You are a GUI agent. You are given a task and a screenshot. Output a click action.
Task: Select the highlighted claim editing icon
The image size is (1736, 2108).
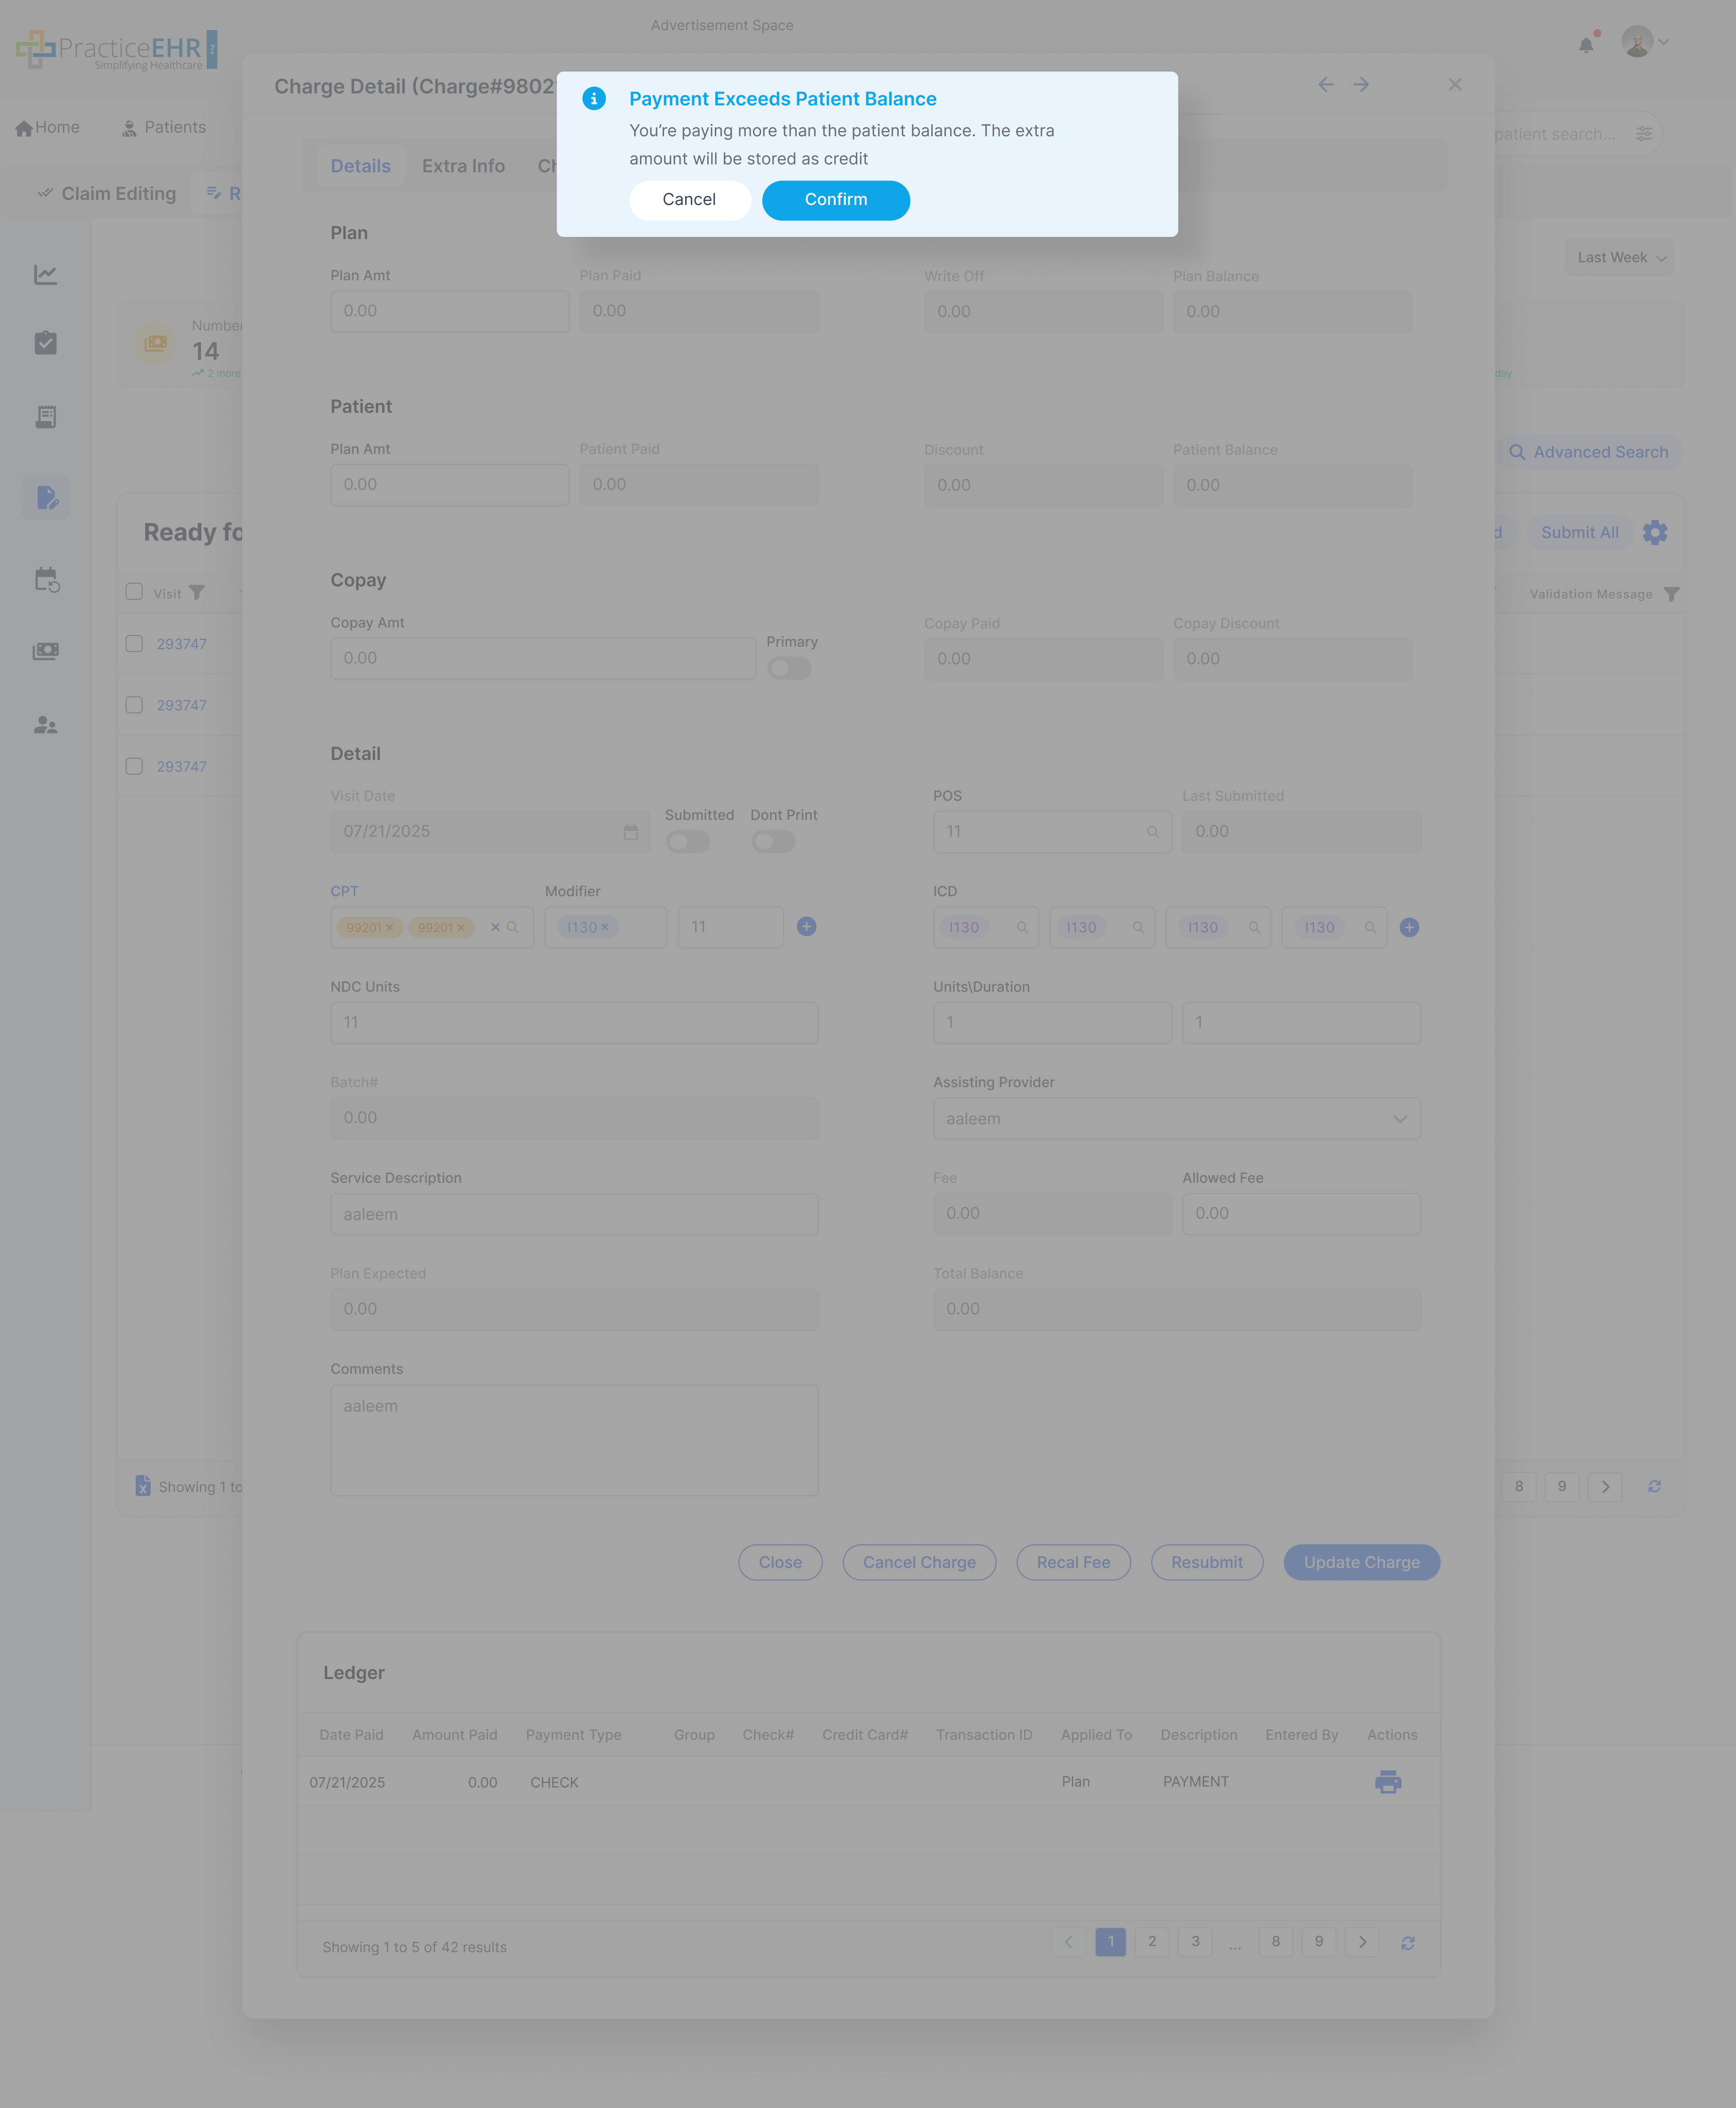tap(45, 497)
